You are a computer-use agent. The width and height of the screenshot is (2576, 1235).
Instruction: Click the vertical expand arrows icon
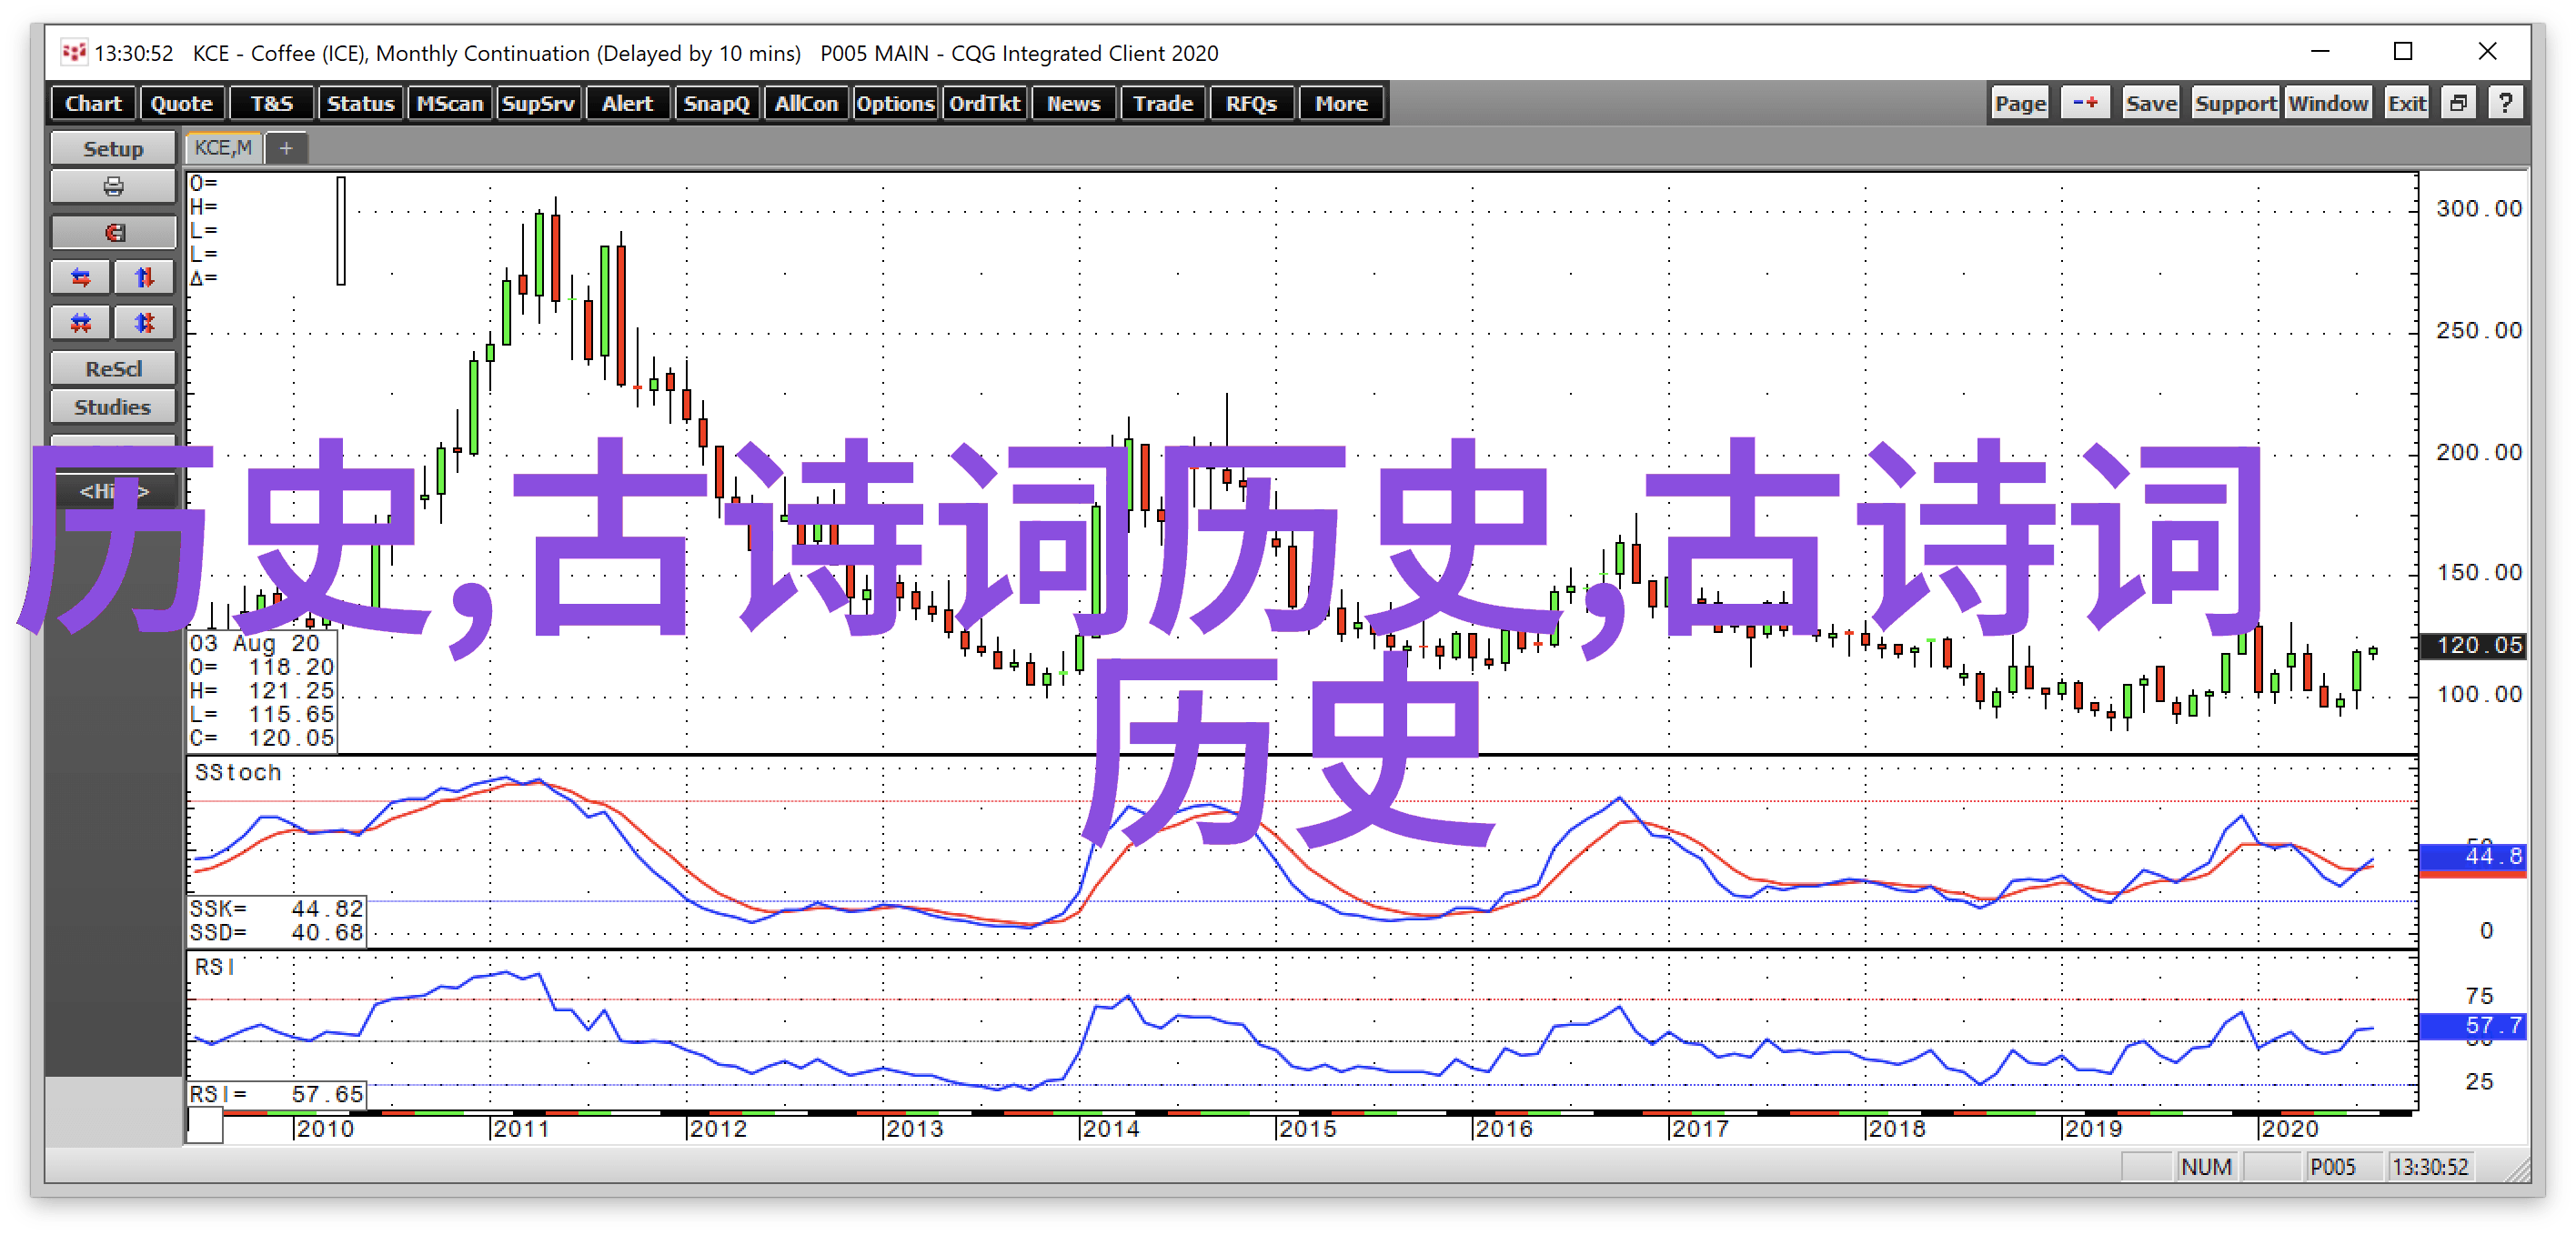145,278
